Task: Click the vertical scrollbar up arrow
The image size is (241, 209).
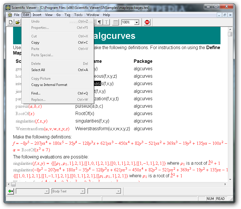Action: point(230,29)
